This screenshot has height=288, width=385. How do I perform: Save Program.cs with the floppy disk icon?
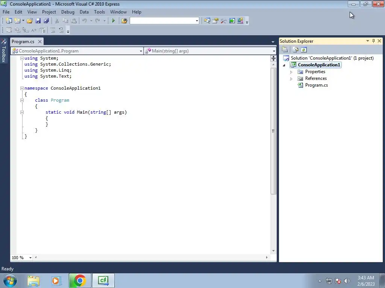[38, 21]
